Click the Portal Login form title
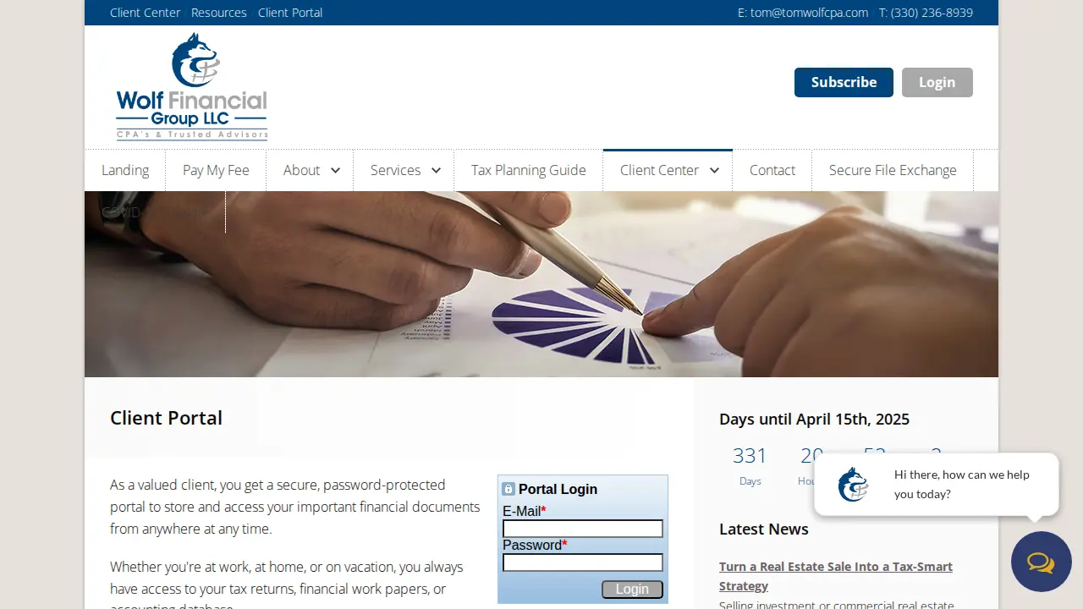The image size is (1083, 609). [x=558, y=489]
